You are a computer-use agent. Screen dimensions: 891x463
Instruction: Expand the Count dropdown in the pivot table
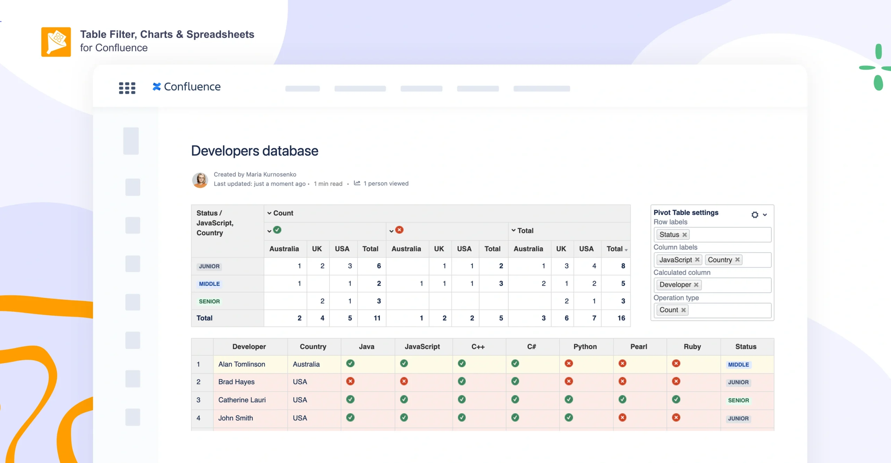[x=269, y=213]
